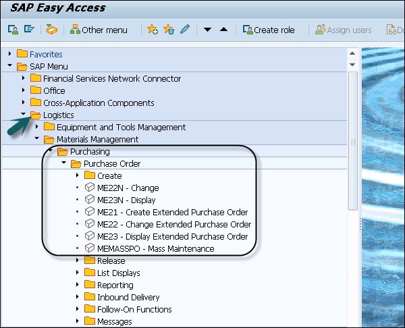Click the Delete Favorites star icon
Screen dimensions: 405x328
(x=169, y=30)
